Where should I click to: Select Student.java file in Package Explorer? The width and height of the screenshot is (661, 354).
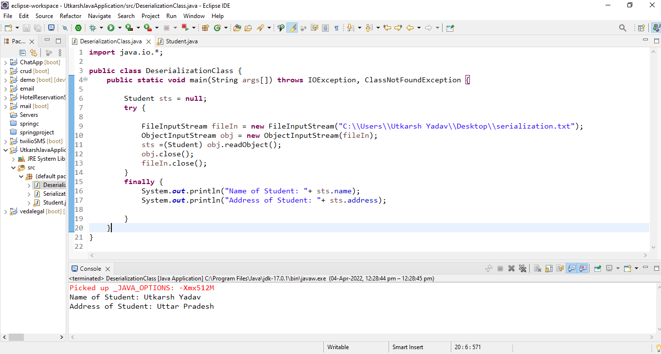(x=54, y=203)
